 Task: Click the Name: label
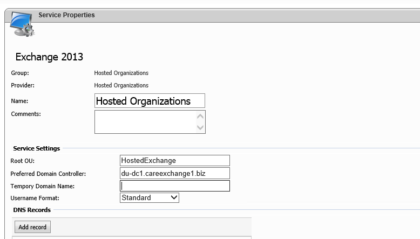pyautogui.click(x=19, y=101)
